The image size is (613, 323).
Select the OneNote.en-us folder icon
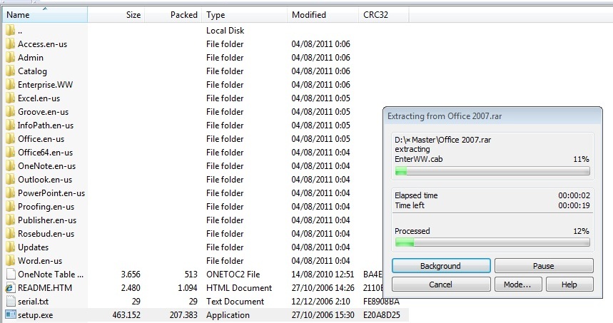[11, 166]
